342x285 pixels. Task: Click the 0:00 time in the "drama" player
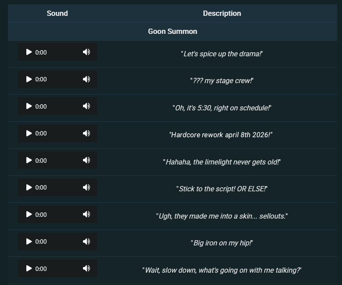(41, 52)
